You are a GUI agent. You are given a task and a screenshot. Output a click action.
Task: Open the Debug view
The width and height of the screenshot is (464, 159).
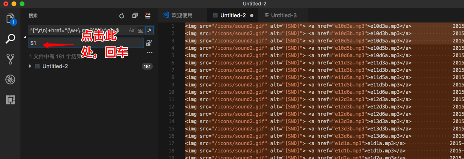(10, 79)
